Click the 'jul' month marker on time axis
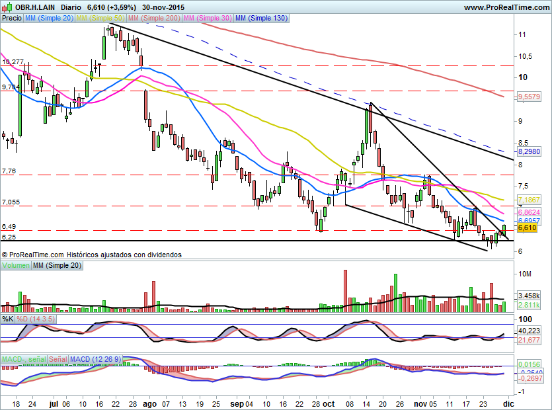Image resolution: width=552 pixels, height=410 pixels. (54, 404)
